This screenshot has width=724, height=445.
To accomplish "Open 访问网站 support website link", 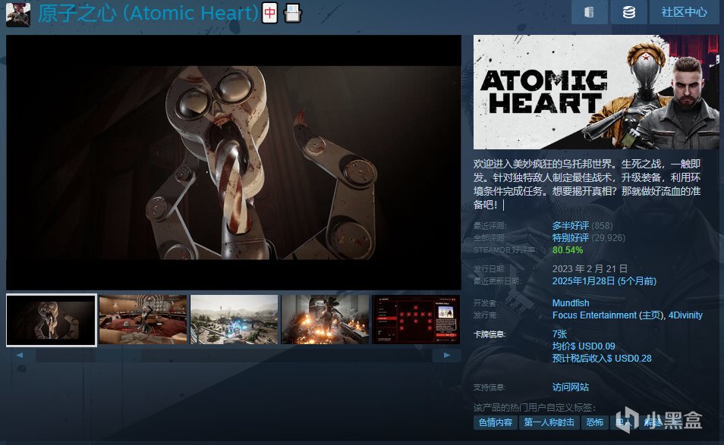I will point(570,387).
